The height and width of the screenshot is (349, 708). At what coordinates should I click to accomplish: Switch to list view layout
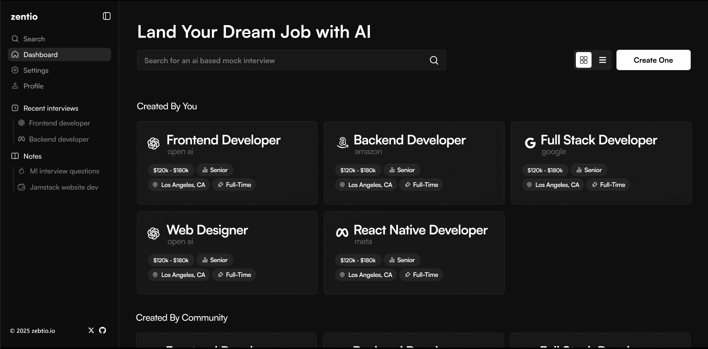[x=602, y=60]
